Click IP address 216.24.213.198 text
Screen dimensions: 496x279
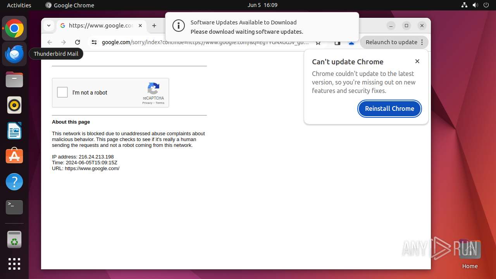coord(83,157)
